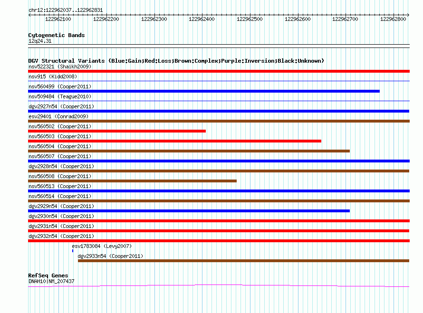The image size is (423, 313).
Task: Open variant label dgv2933n54 (Cooper2011)
Action: tap(110, 256)
